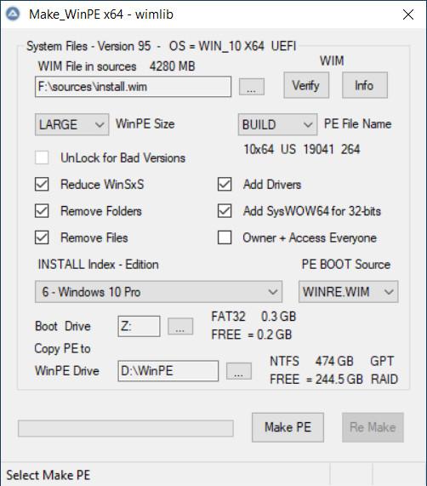Click the Make_WinPE app icon in title bar
427x486 pixels.
[13, 14]
